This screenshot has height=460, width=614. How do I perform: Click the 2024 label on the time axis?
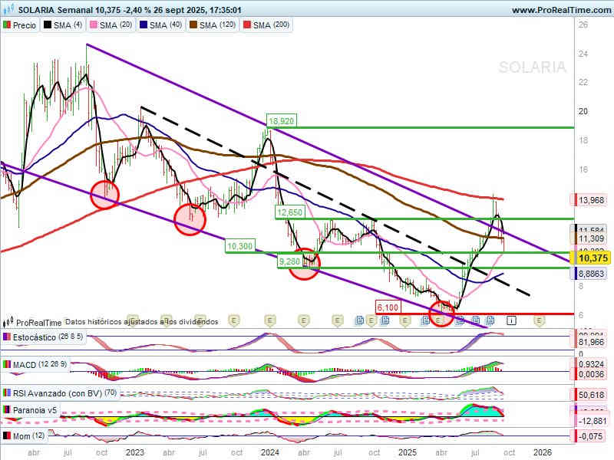(x=270, y=452)
